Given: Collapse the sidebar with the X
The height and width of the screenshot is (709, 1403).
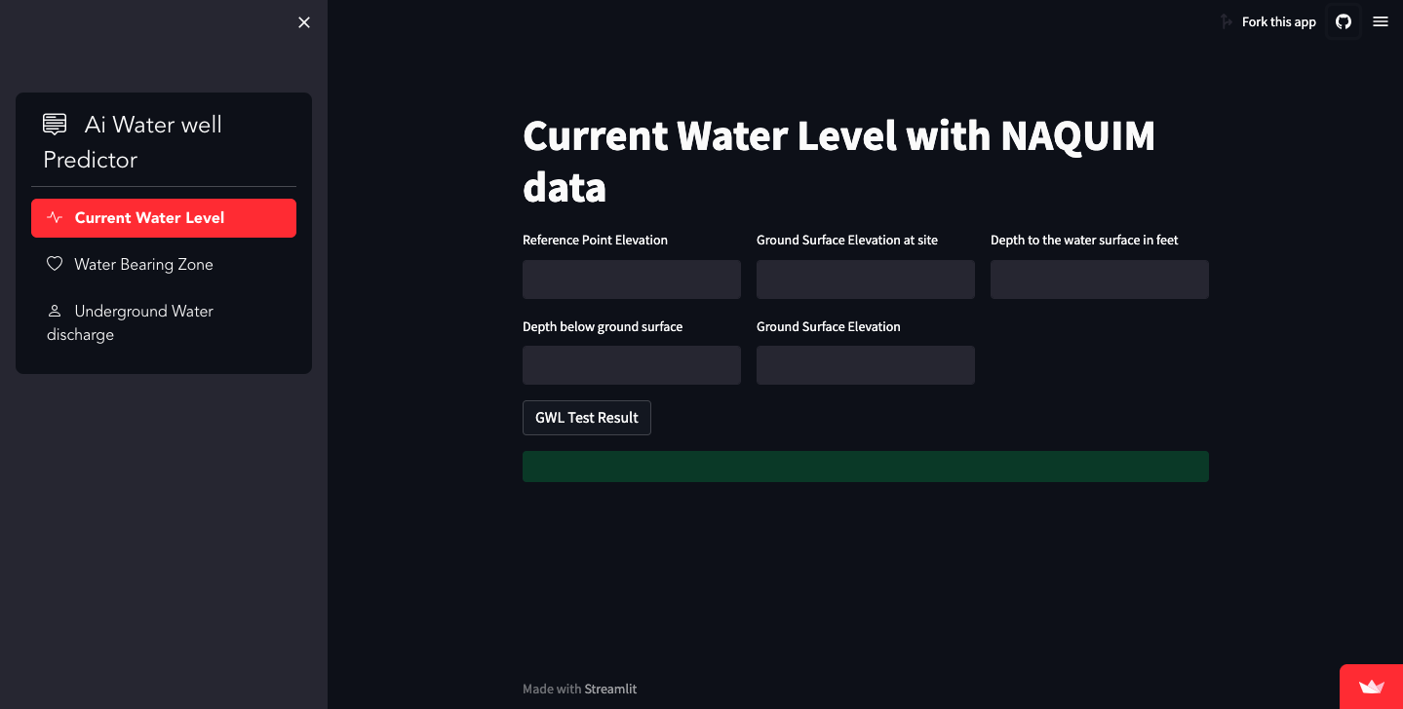Looking at the screenshot, I should pyautogui.click(x=303, y=21).
